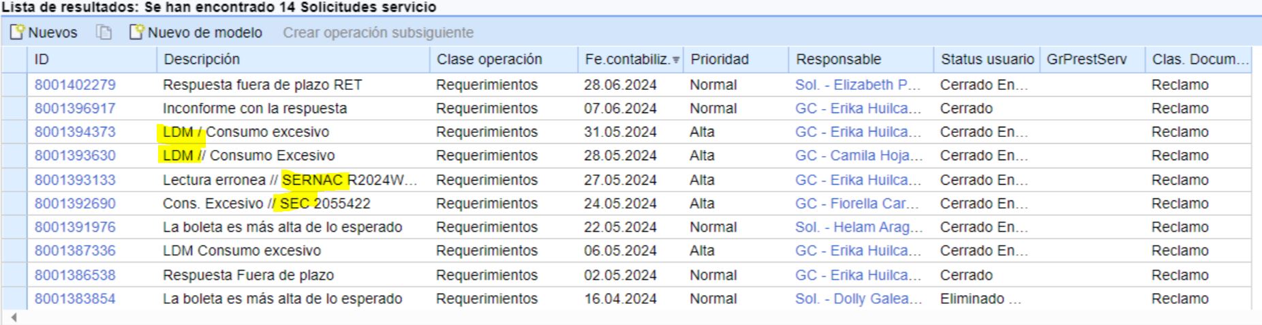Click the Nuevos new document icon
Viewport: 1262px width, 325px height.
click(17, 32)
